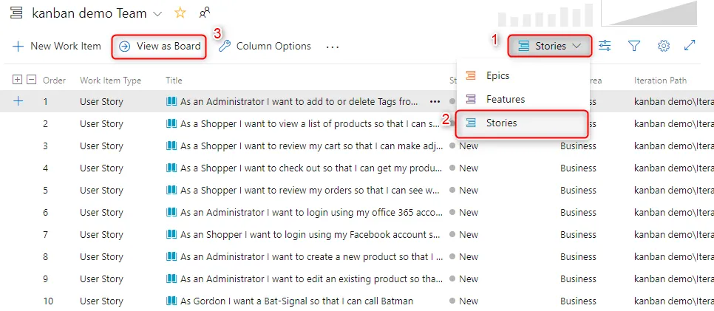The width and height of the screenshot is (714, 311).
Task: Open the Stories backlog level dropdown
Action: (549, 46)
